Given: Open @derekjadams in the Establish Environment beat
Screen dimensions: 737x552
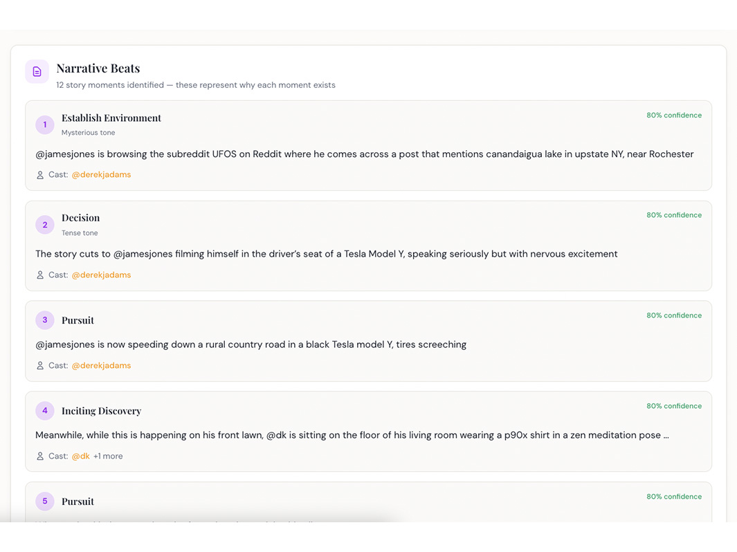Looking at the screenshot, I should click(x=101, y=175).
